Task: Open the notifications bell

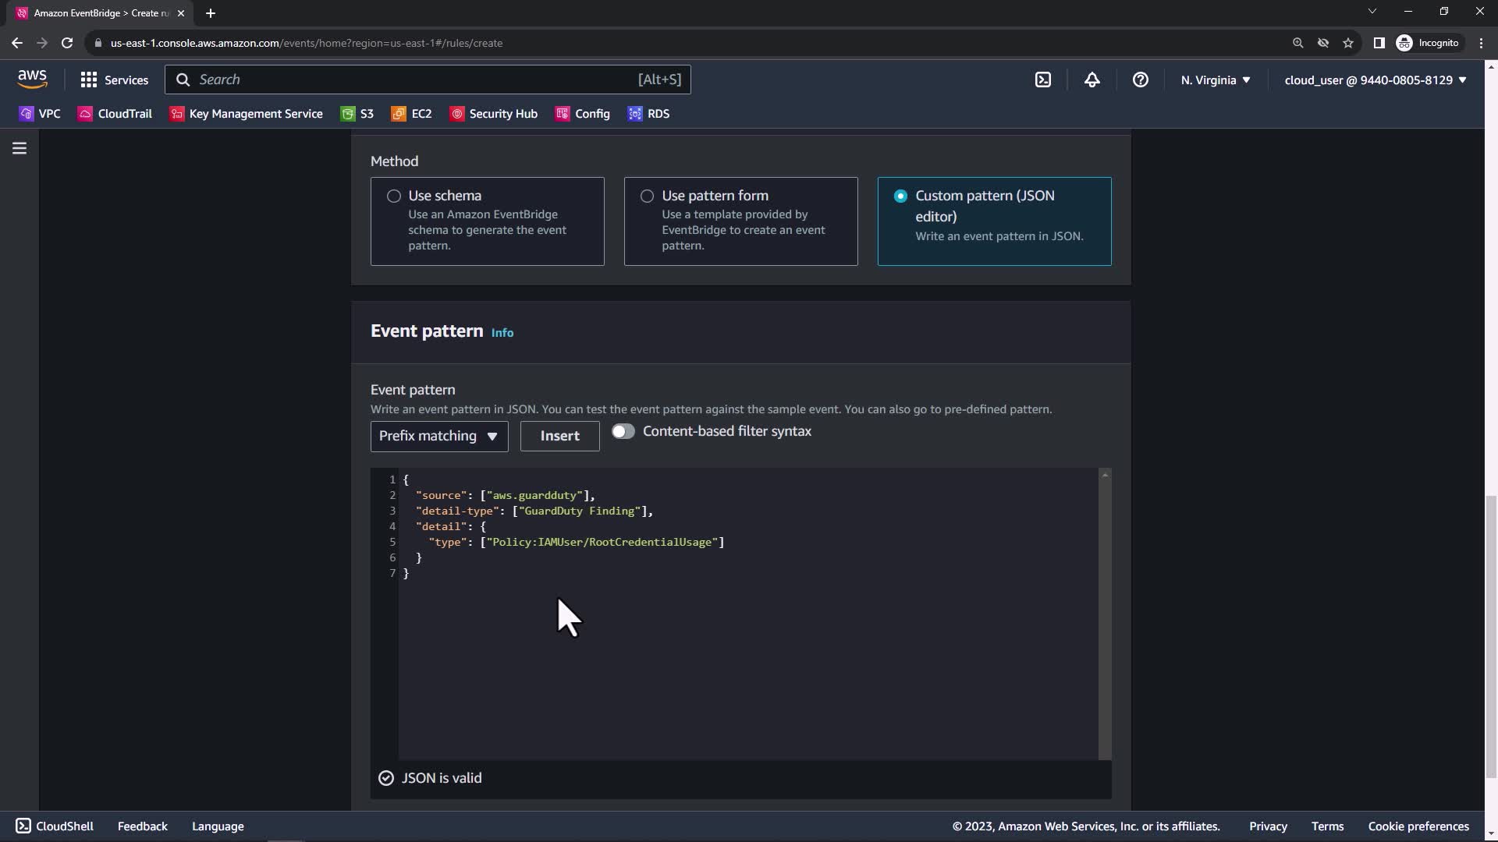Action: pos(1092,80)
